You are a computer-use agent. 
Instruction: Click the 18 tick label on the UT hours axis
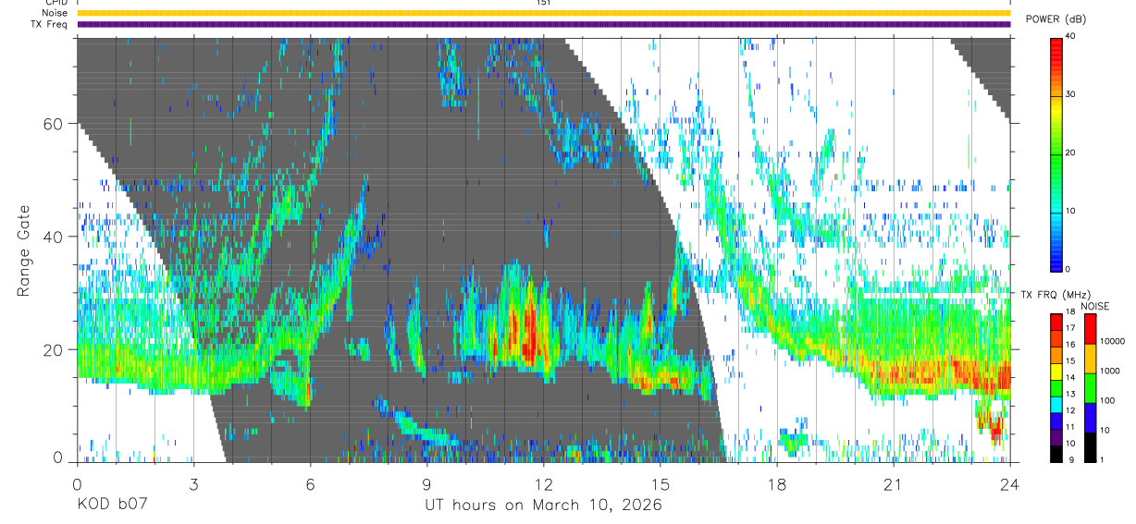(777, 483)
